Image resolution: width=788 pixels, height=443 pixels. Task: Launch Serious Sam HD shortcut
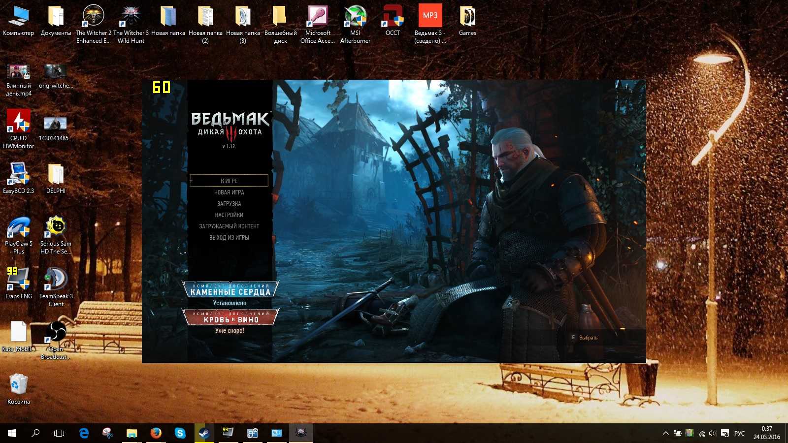(x=56, y=235)
